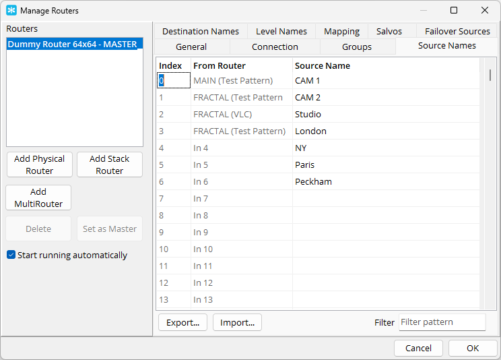The image size is (501, 360).
Task: Click the index 12 cell
Action: (x=174, y=283)
